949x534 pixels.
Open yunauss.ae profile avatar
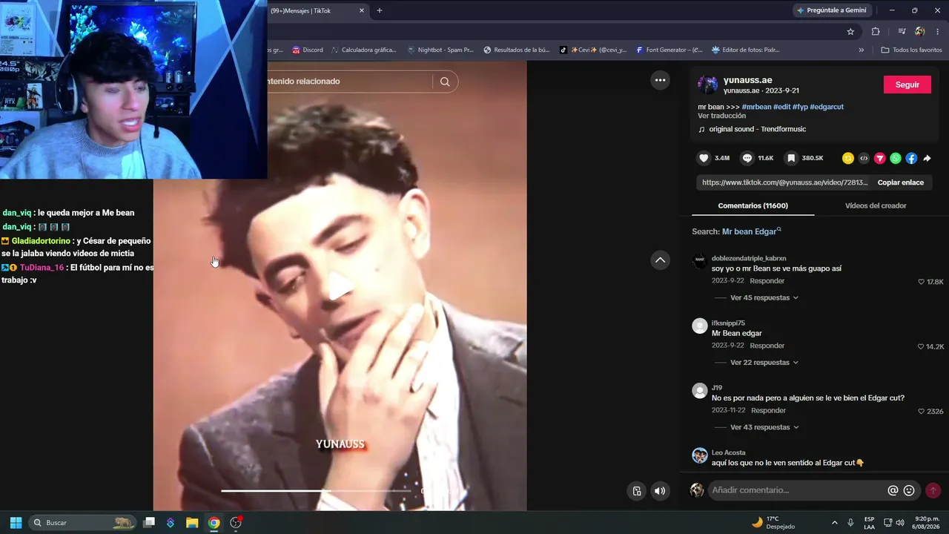[708, 85]
